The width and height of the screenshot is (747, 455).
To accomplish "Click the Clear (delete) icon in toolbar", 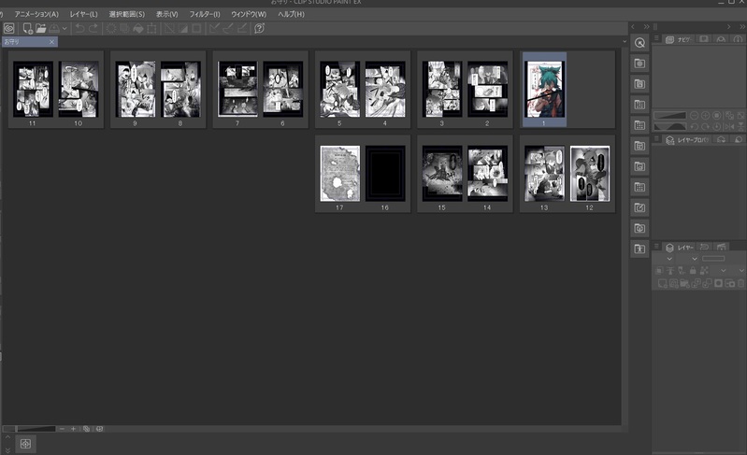I will coord(111,29).
